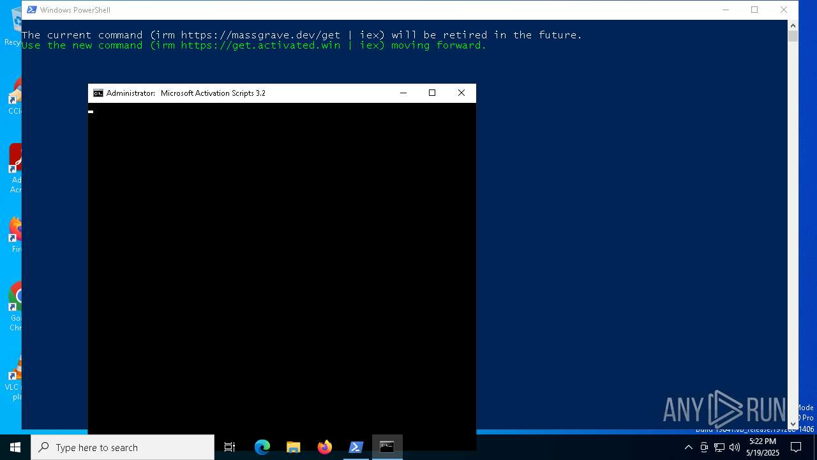Open the Action Center notifications

[x=796, y=447]
